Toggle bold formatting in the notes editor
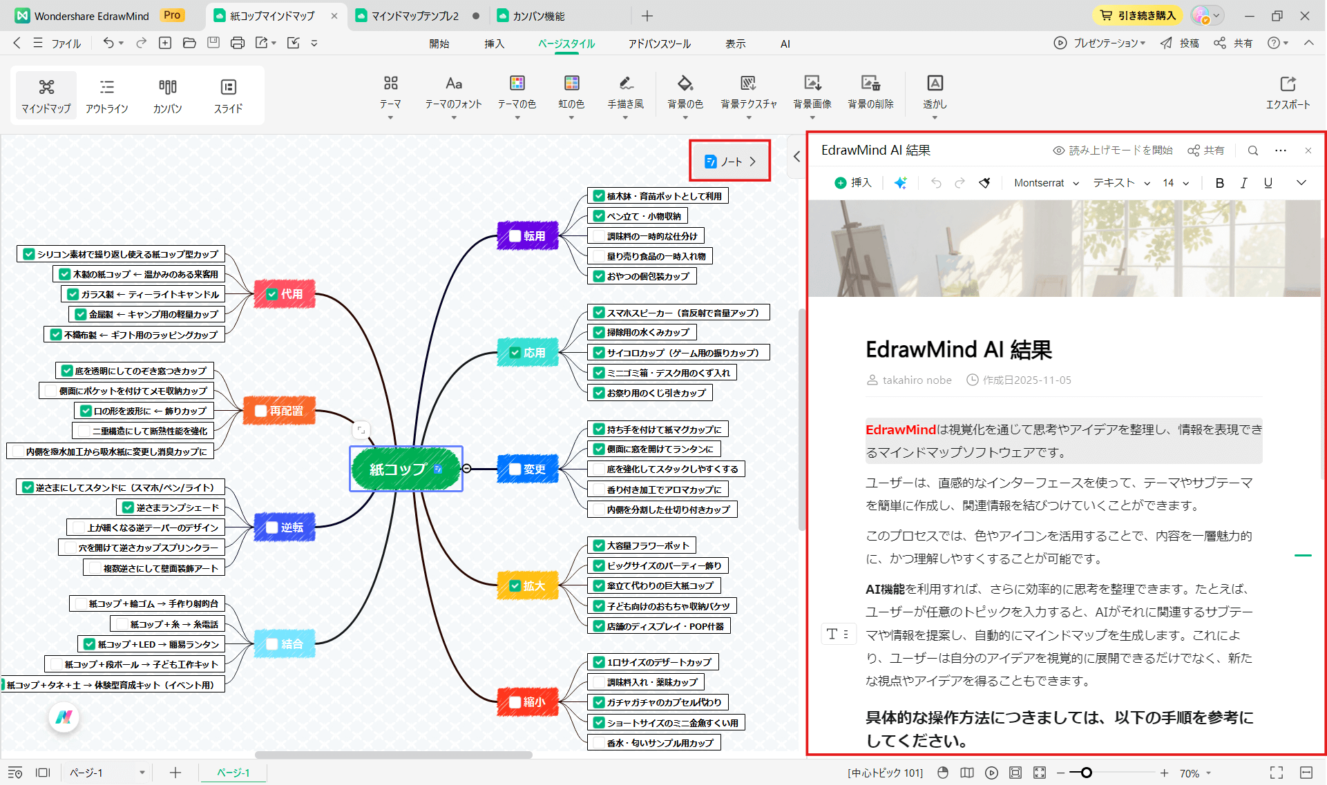Image resolution: width=1327 pixels, height=785 pixels. point(1219,183)
